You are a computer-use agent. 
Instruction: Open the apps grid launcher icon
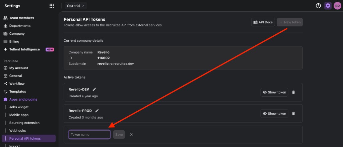(52, 6)
